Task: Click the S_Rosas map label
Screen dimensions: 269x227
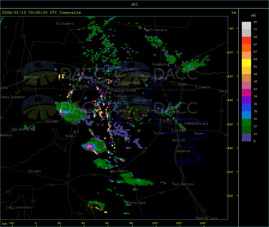Action: pos(120,96)
